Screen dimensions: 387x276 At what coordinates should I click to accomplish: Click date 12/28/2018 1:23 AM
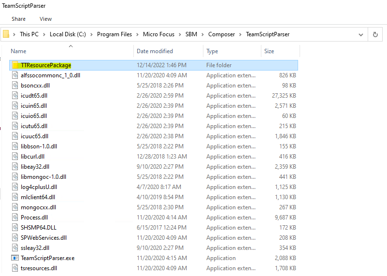click(x=162, y=157)
